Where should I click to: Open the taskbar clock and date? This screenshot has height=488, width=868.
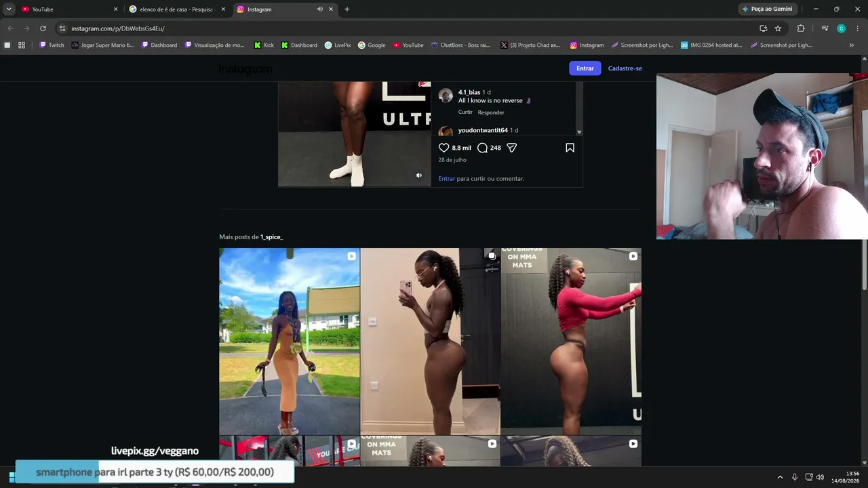[845, 477]
